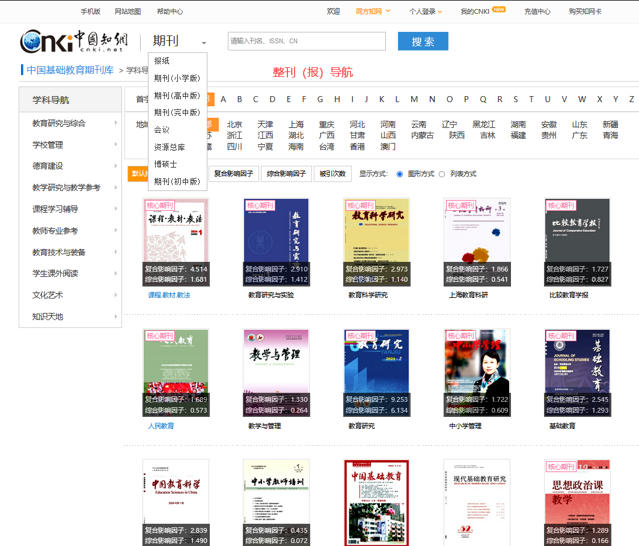This screenshot has width=639, height=546.
Task: Expand 教育研究与综合 category
Action: pos(70,123)
